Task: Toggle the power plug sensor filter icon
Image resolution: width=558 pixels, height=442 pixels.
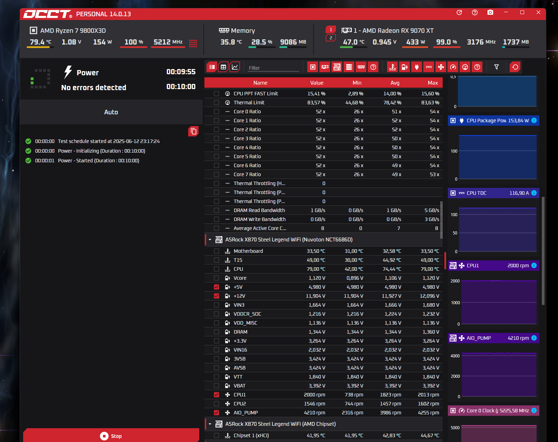Action: coord(417,67)
